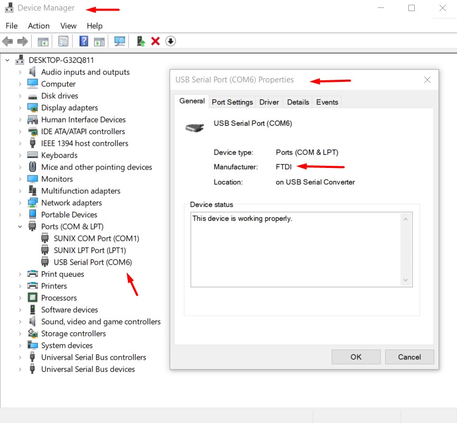The width and height of the screenshot is (457, 423).
Task: Click the blue Help toolbar icon
Action: 83,41
